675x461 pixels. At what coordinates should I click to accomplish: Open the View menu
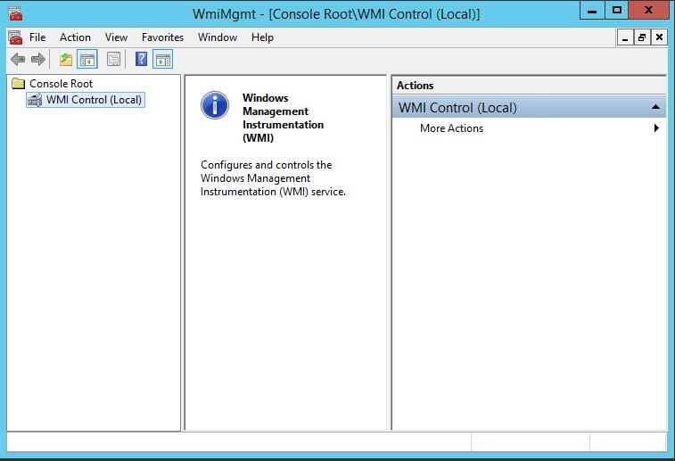[116, 37]
